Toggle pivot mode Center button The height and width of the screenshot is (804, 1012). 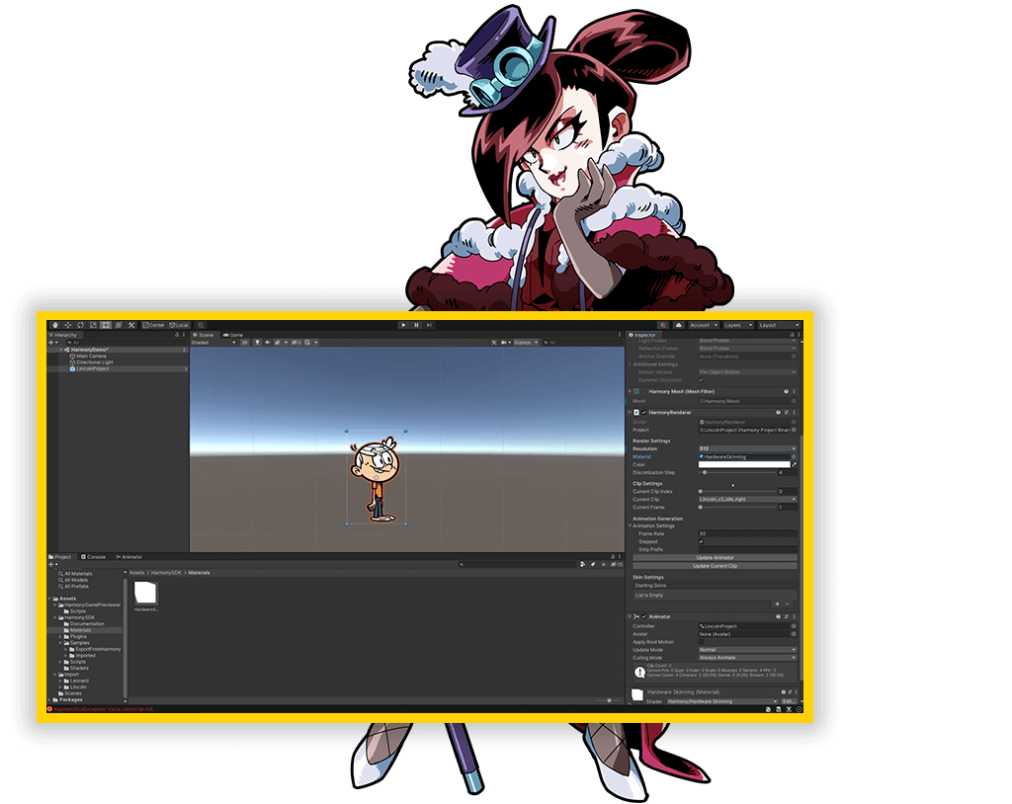(153, 325)
